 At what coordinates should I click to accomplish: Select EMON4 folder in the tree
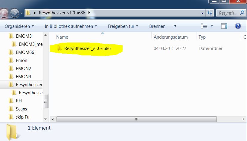[23, 77]
